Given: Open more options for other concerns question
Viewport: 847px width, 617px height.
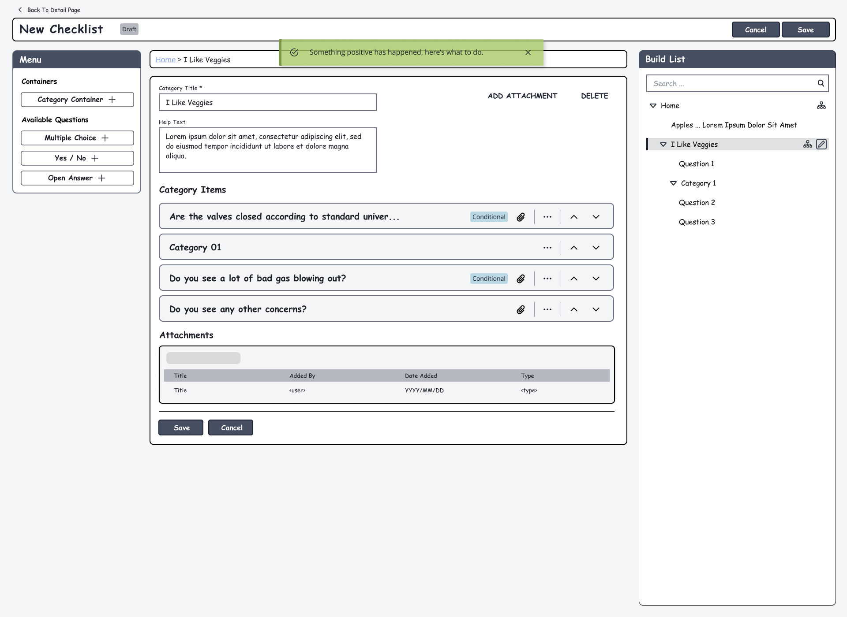Looking at the screenshot, I should 547,309.
